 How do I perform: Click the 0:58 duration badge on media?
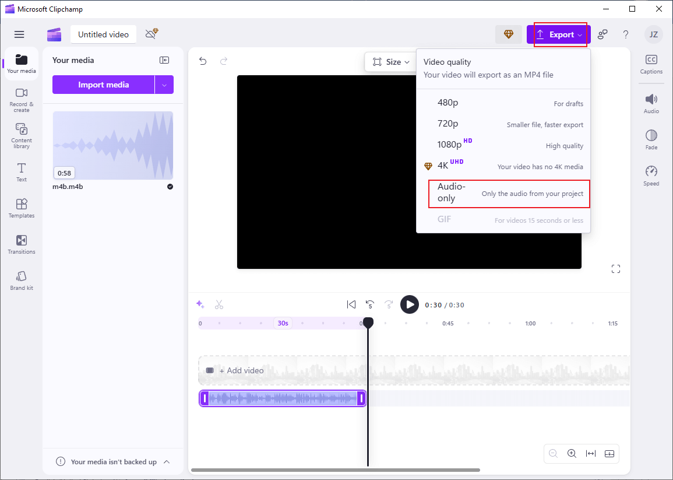64,173
